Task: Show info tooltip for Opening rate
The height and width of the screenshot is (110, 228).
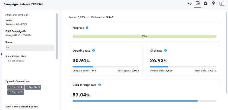Action: (x=93, y=50)
